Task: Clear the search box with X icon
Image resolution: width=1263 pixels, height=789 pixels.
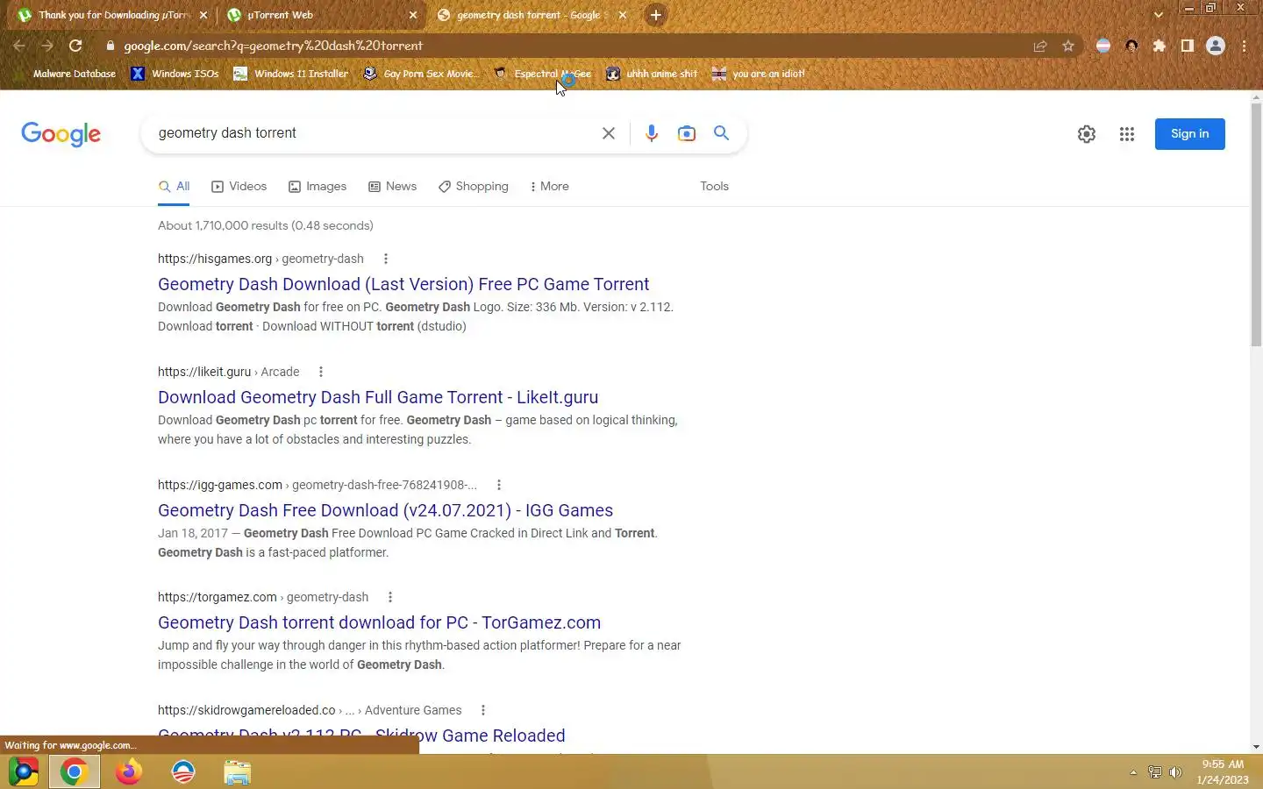Action: 608,133
